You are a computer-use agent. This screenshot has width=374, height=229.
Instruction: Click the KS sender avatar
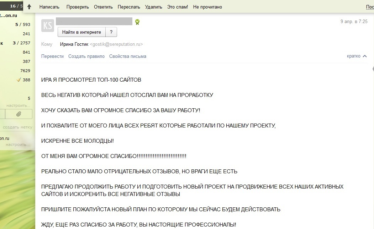coord(48,26)
